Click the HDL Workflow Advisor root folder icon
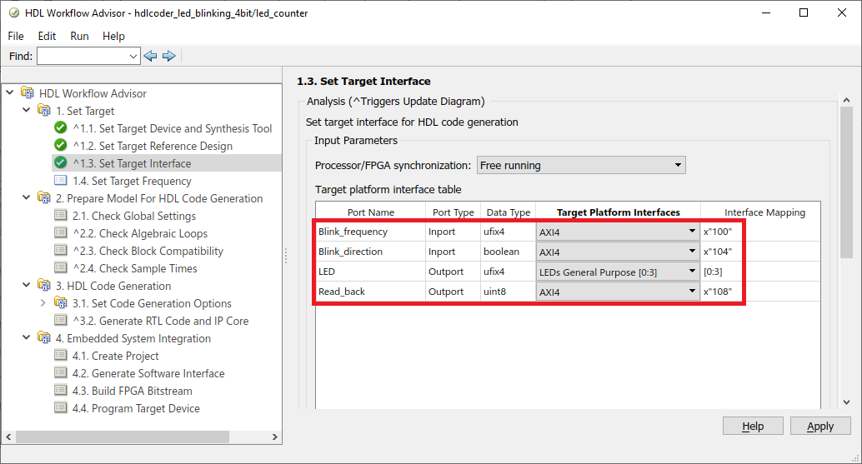Viewport: 862px width, 464px height. tap(28, 92)
